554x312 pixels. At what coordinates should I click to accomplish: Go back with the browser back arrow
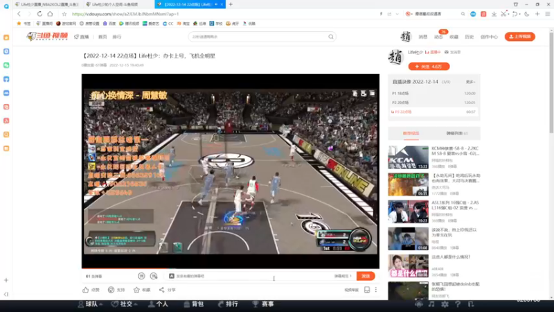[x=19, y=14]
